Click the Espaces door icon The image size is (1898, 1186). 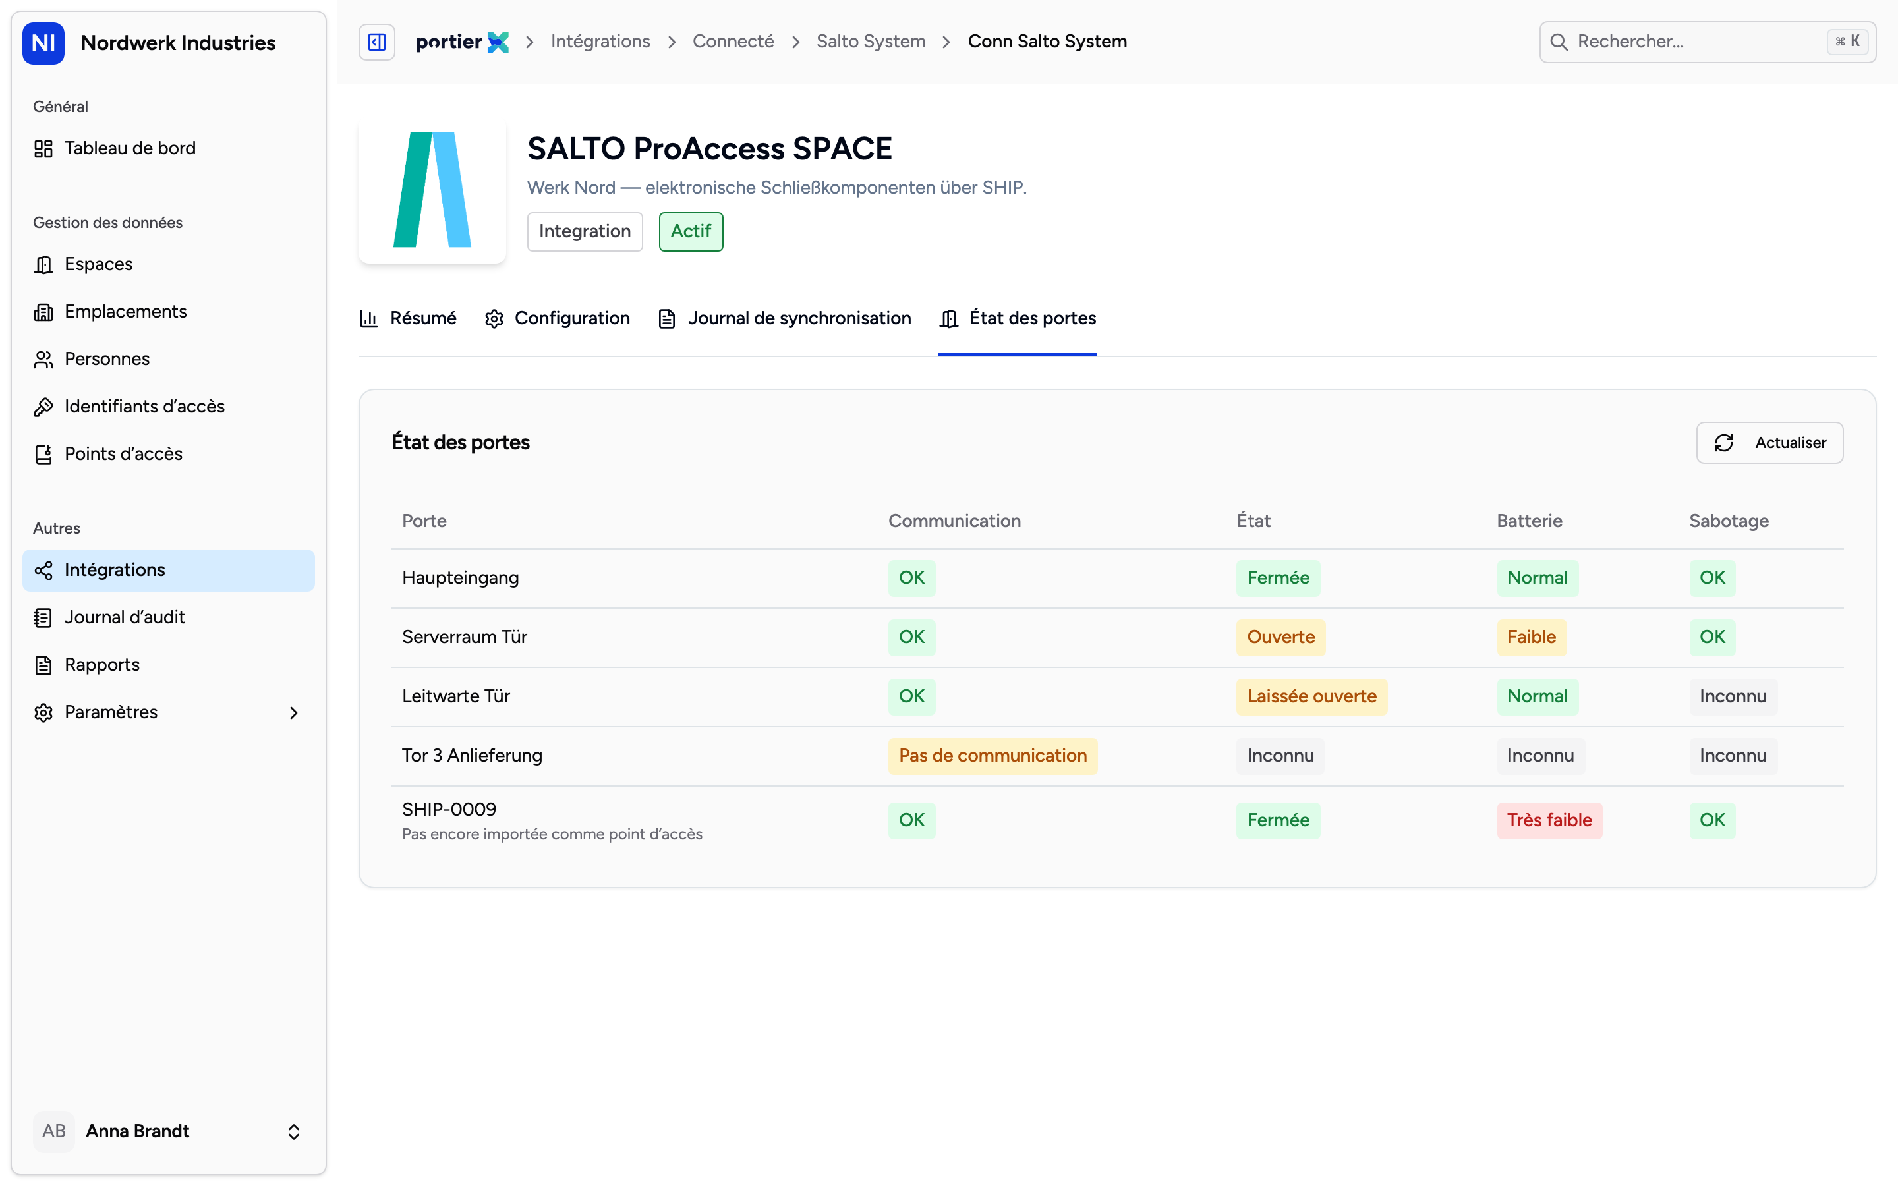(x=43, y=264)
